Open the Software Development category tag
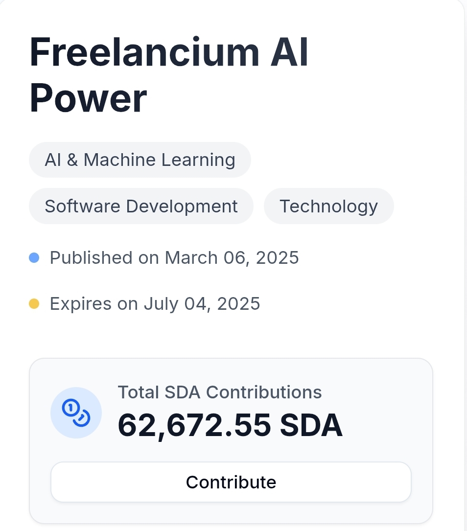The image size is (467, 531). click(141, 206)
